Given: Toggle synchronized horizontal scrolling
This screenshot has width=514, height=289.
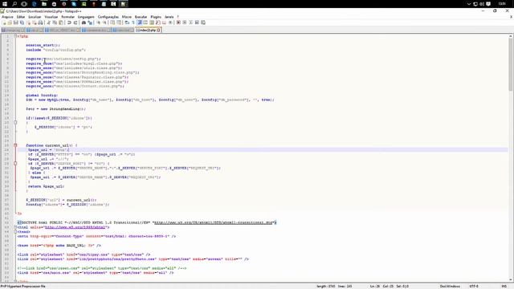Looking at the screenshot, I should pyautogui.click(x=119, y=22).
